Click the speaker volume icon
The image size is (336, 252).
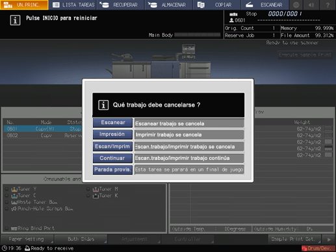point(311,5)
